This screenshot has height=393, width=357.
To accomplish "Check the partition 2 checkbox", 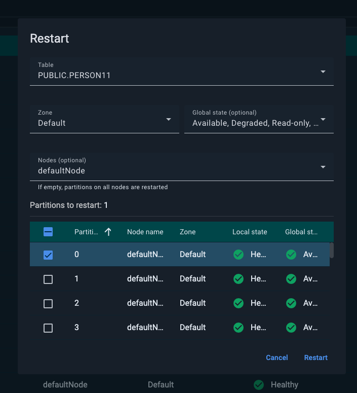I will click(x=48, y=304).
